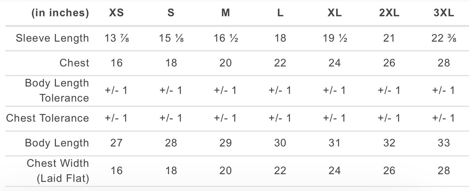Select the M size column header
469x191 pixels.
click(225, 13)
